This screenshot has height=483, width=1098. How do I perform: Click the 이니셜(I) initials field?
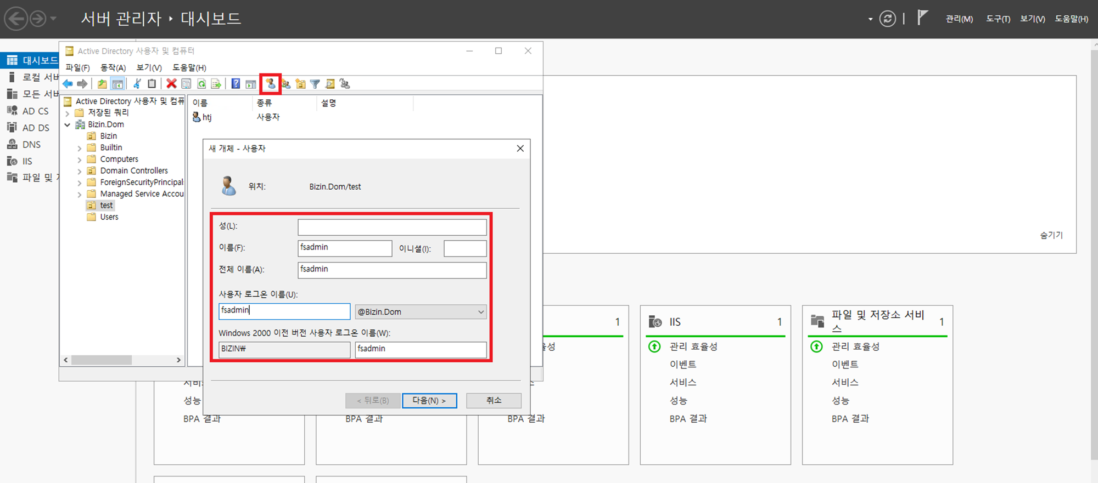tap(465, 248)
